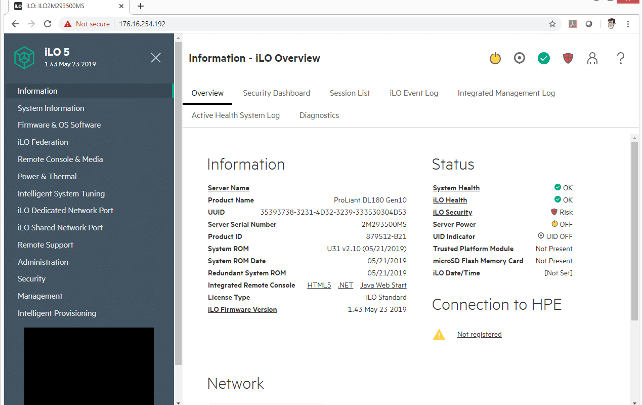Click the System Health link
Image resolution: width=643 pixels, height=405 pixels.
[x=456, y=188]
